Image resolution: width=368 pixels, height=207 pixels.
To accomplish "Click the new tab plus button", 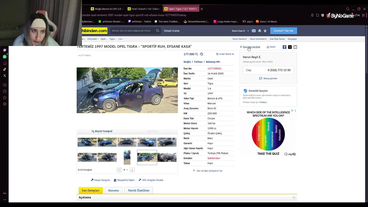I will 202,9.
